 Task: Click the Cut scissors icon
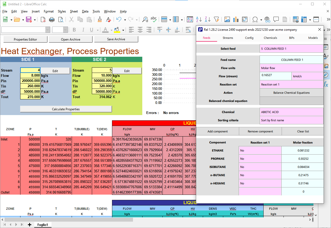click(x=71, y=19)
